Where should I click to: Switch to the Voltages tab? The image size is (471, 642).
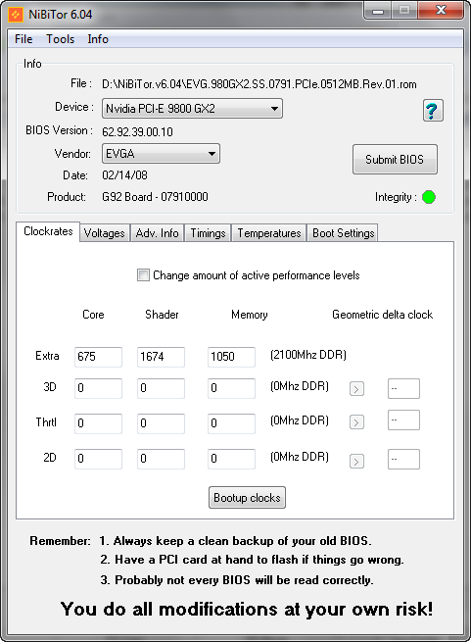tap(105, 233)
